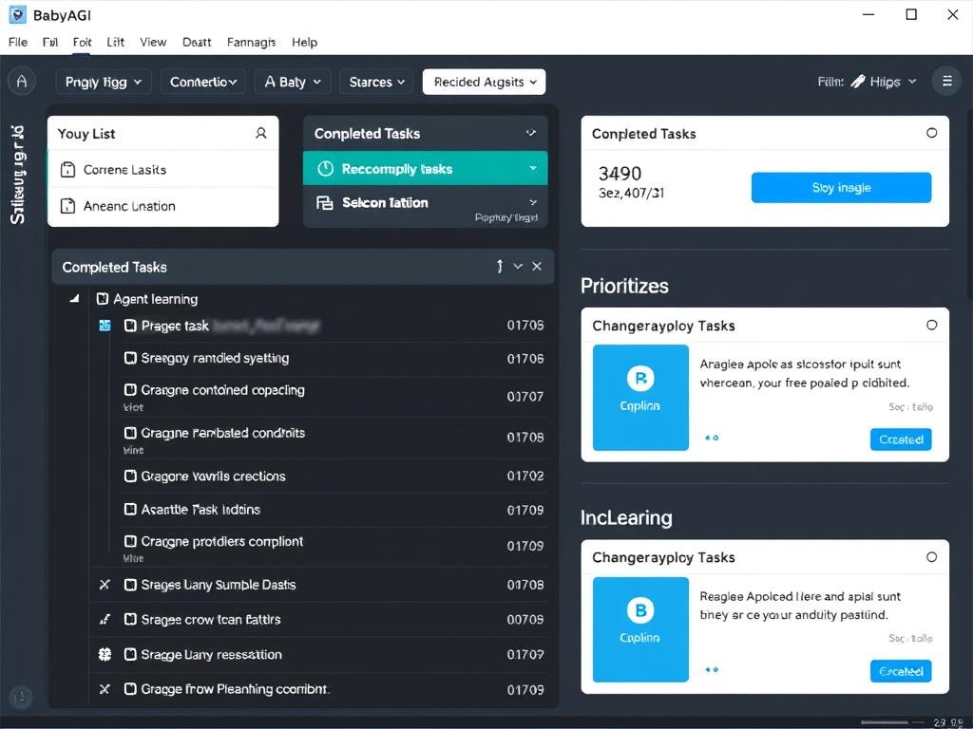Open the Foit menu
The height and width of the screenshot is (729, 973).
[82, 42]
